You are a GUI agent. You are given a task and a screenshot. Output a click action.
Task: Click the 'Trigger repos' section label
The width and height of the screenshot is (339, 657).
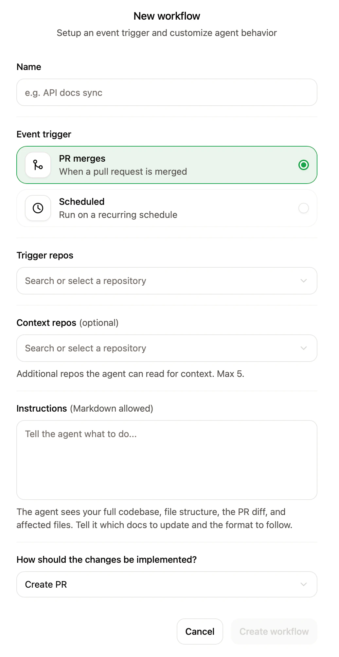(45, 255)
